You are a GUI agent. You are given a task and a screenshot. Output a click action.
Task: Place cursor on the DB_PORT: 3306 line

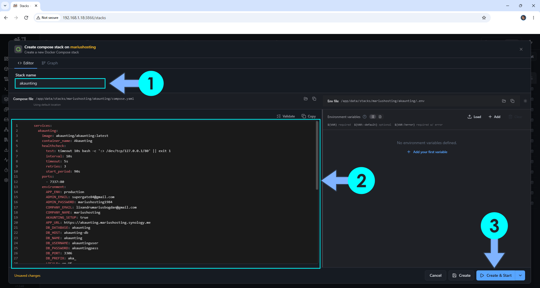click(59, 253)
